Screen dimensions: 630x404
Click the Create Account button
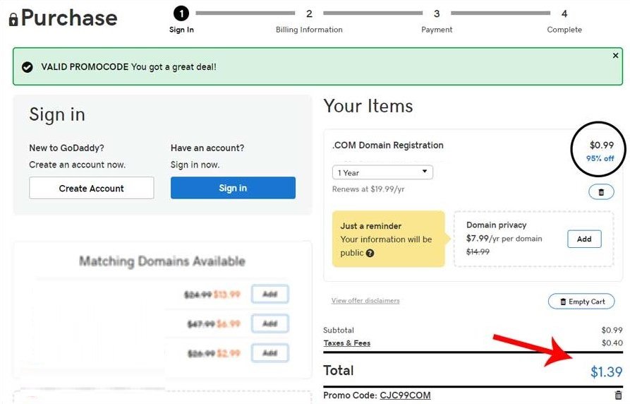(92, 188)
